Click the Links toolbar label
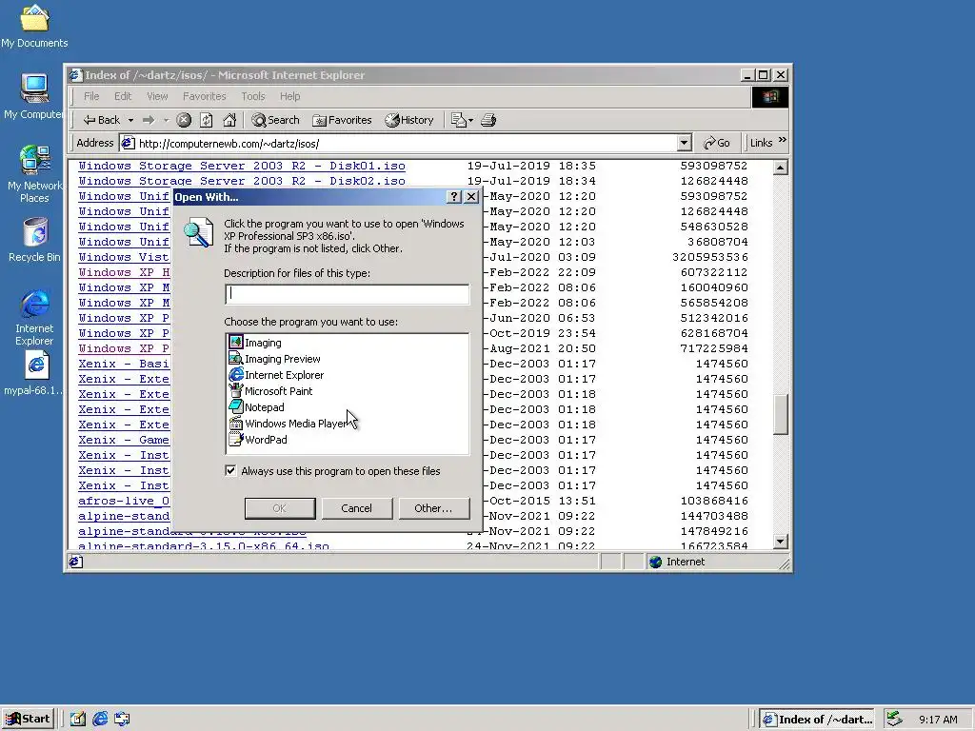This screenshot has width=975, height=731. click(761, 143)
